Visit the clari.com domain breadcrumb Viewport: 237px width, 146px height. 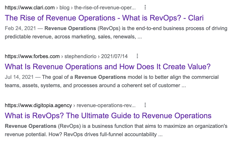pos(30,7)
